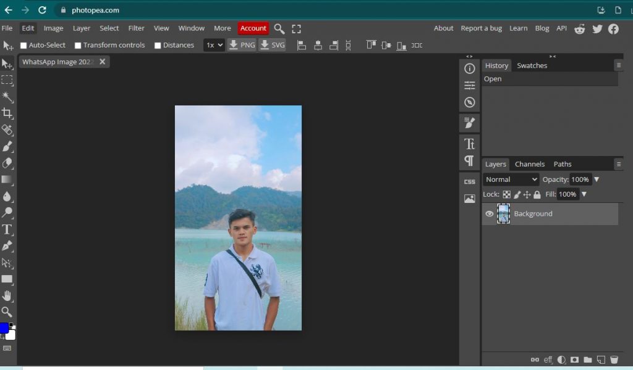Open the History panel options menu
The image size is (633, 370).
[618, 65]
